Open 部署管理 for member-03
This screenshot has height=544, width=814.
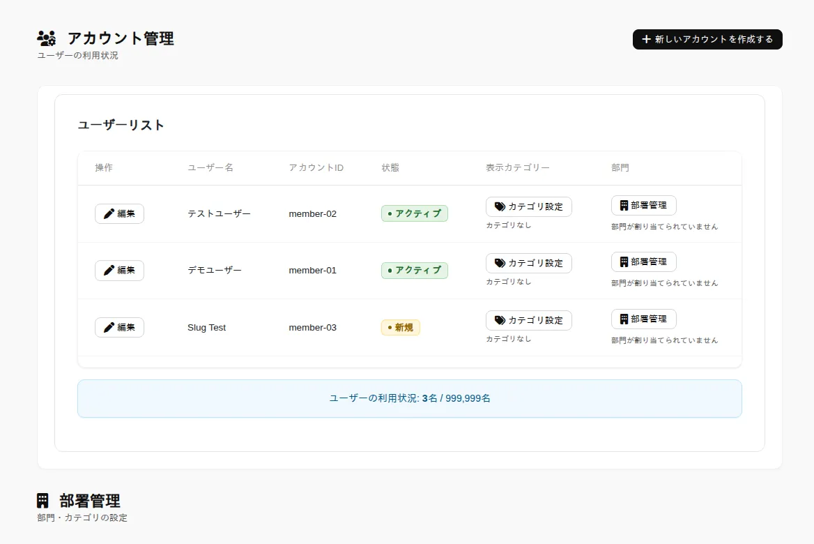pyautogui.click(x=644, y=319)
